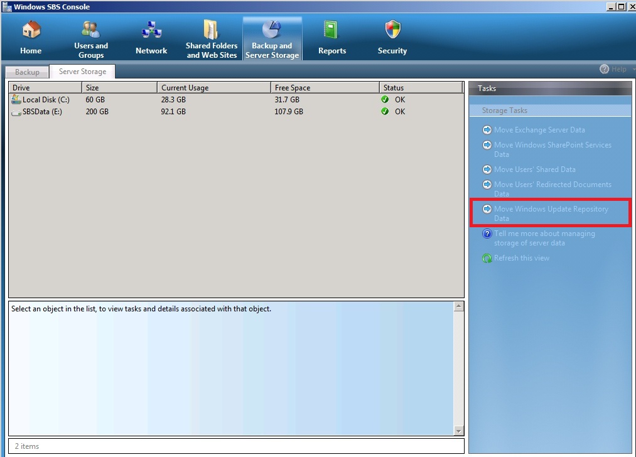Open Move Exchange Server Data task
The image size is (636, 457).
click(x=539, y=130)
